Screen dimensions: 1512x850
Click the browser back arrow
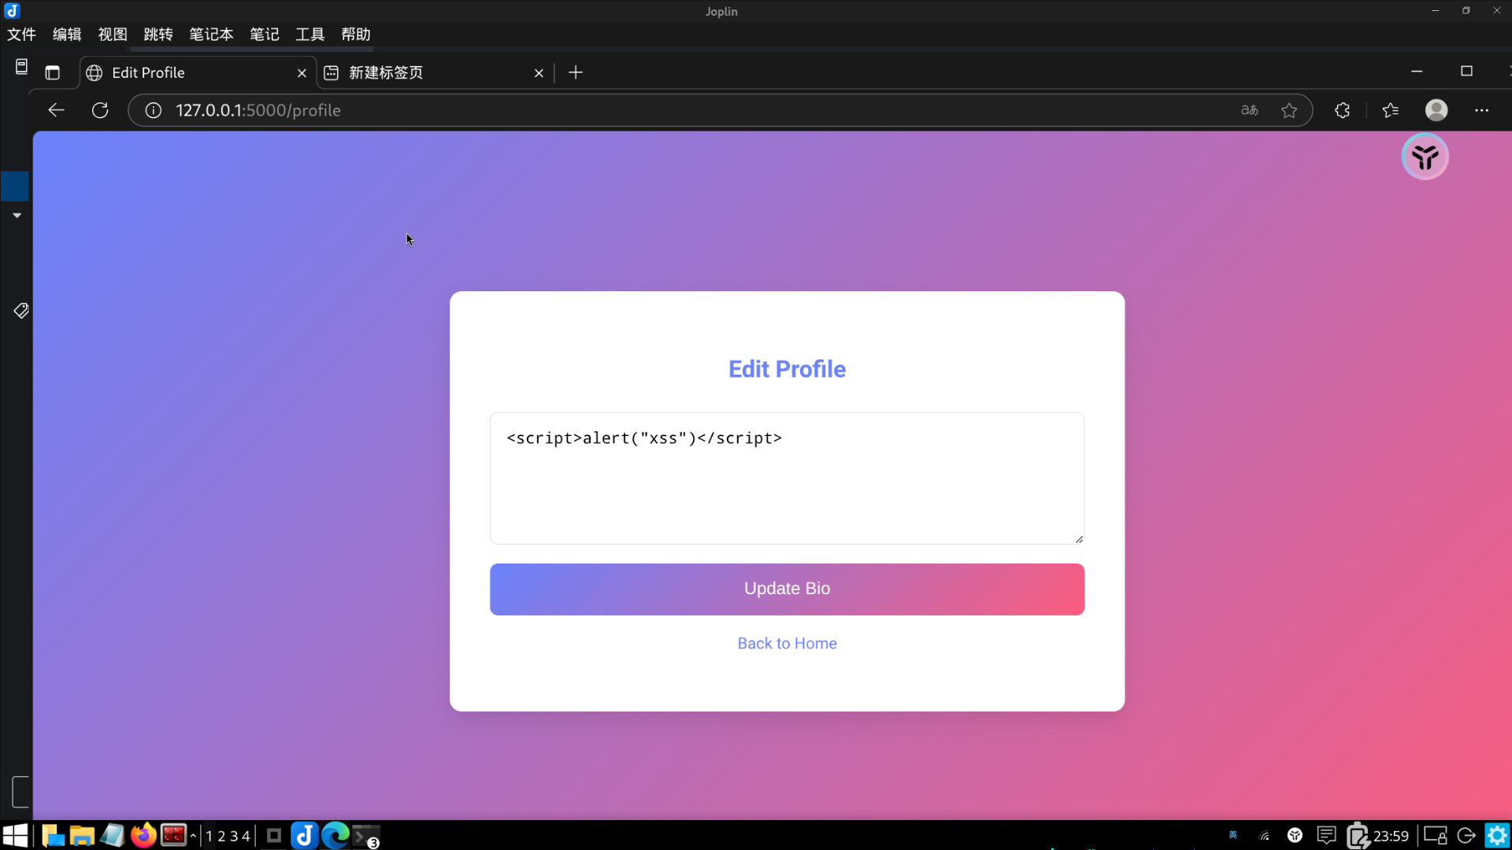(x=56, y=110)
